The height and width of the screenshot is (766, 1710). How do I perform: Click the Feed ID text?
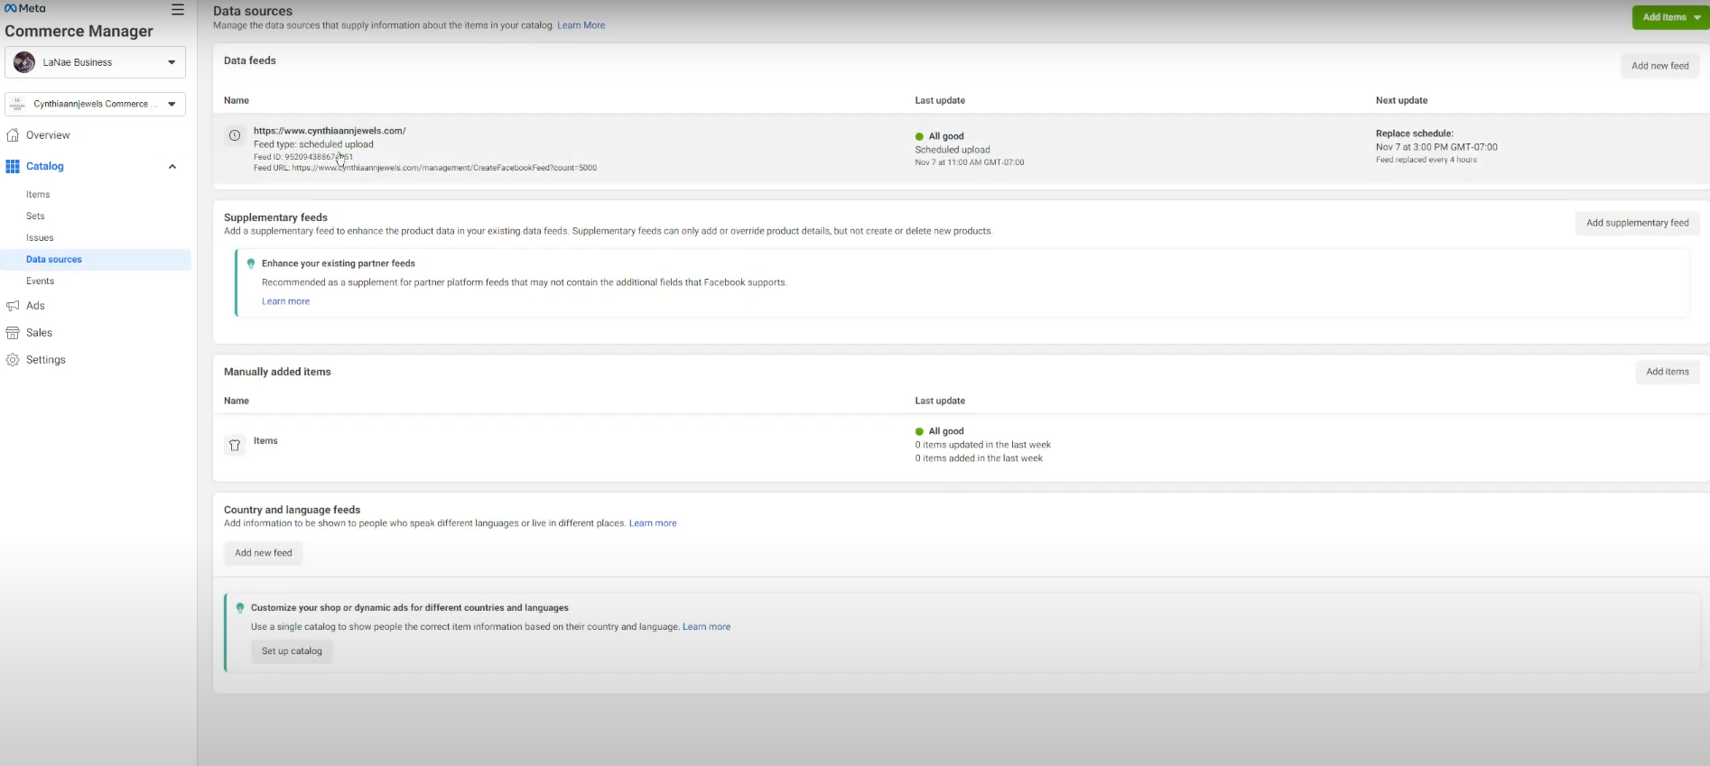coord(303,157)
